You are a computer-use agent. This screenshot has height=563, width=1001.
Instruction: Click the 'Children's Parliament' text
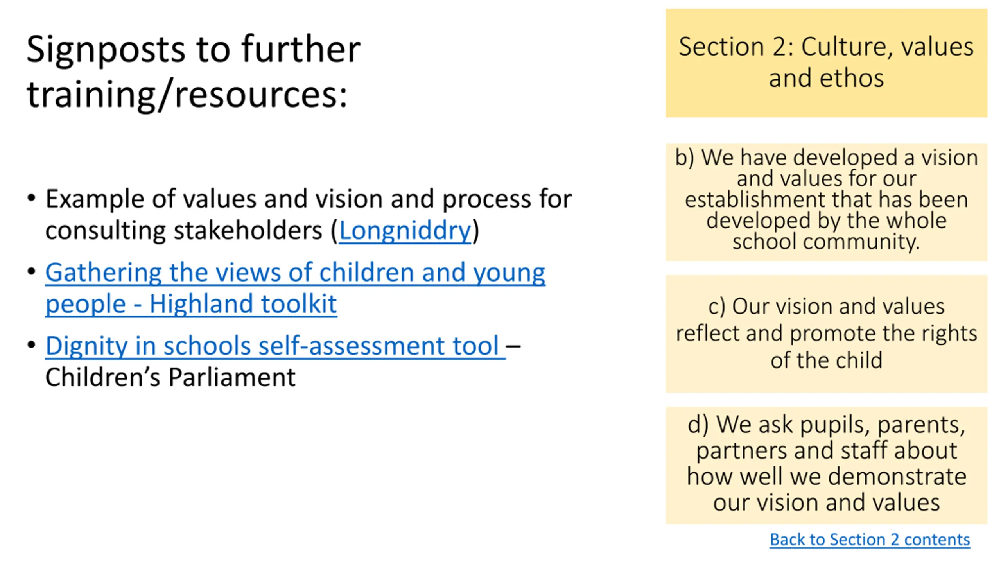pos(170,377)
